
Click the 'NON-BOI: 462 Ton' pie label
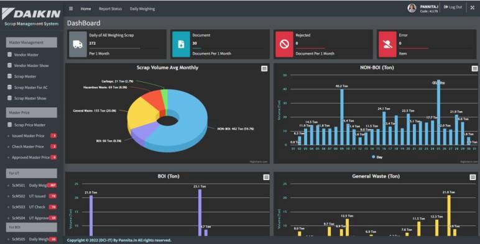(x=236, y=129)
